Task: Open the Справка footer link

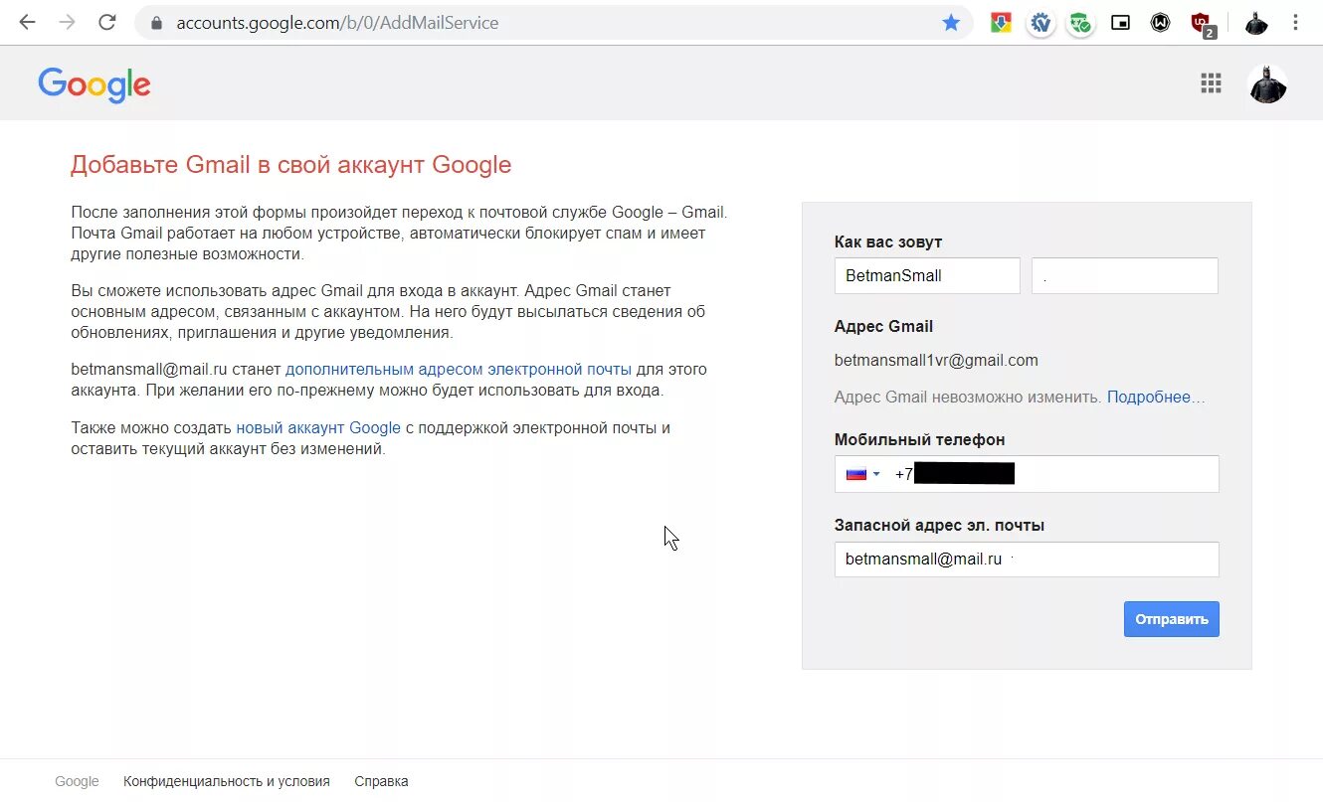Action: (x=381, y=781)
